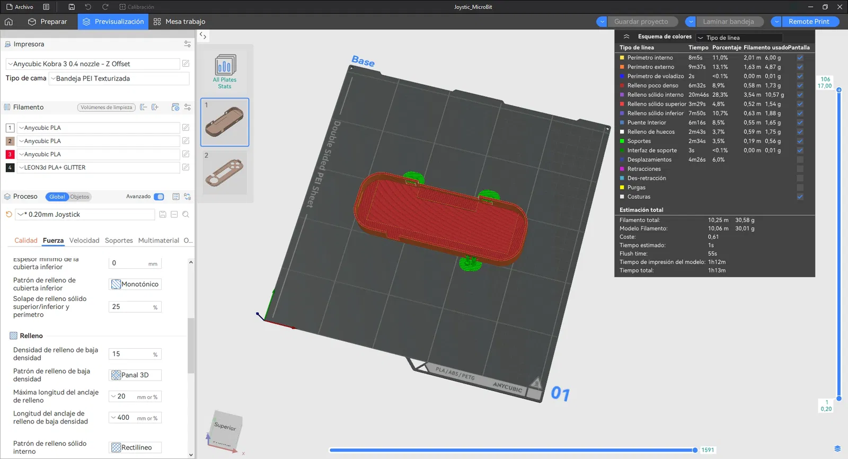Viewport: 848px width, 459px height.
Task: Expand Remote Print dropdown arrow
Action: point(776,22)
